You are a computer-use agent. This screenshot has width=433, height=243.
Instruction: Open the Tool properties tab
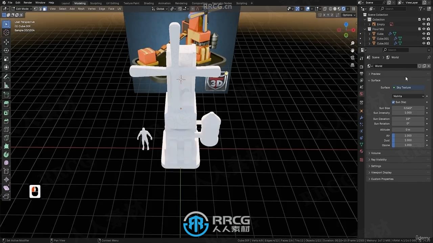tap(361, 58)
